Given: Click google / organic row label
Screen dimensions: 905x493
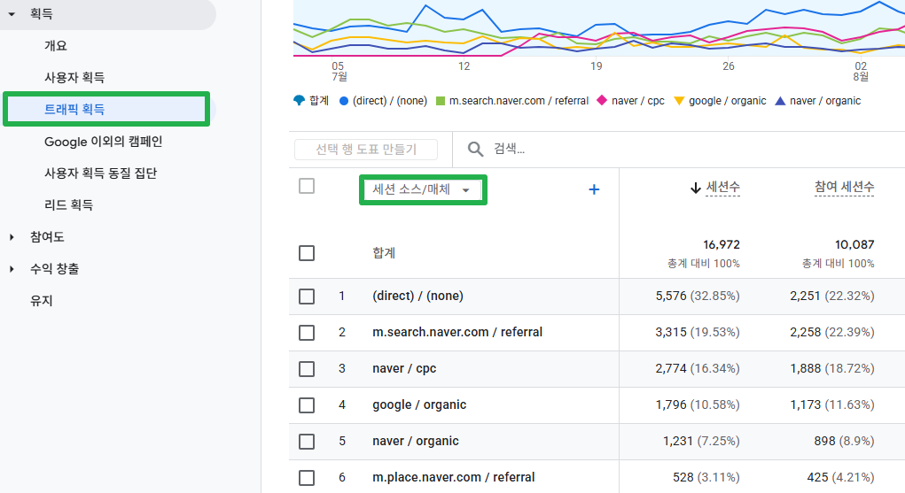Looking at the screenshot, I should (419, 404).
